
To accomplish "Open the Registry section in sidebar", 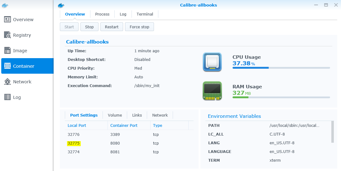I will [27, 35].
